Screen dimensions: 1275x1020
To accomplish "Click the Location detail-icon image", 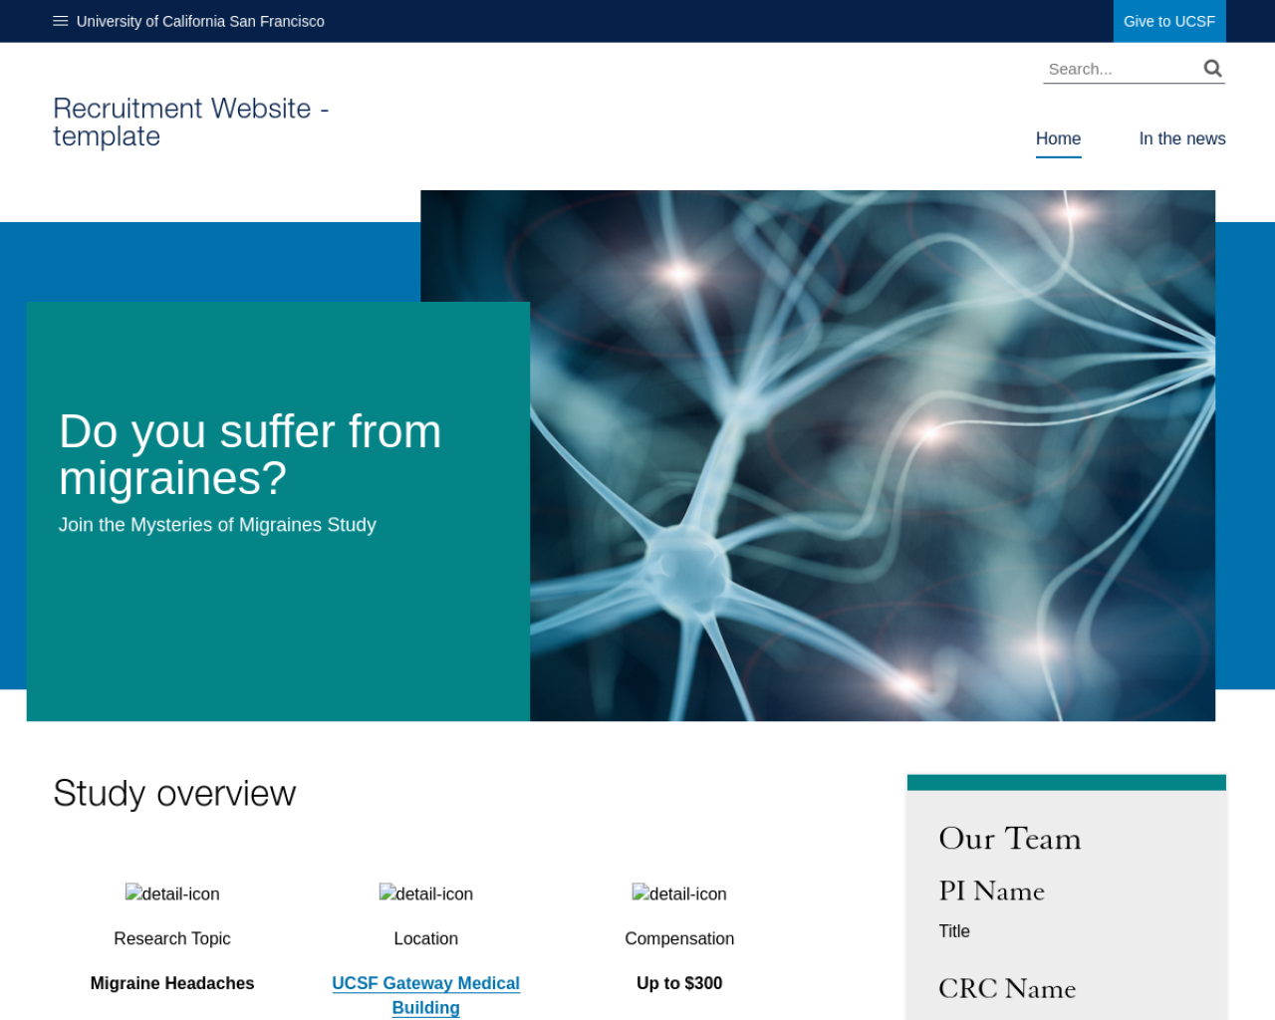I will [x=426, y=893].
